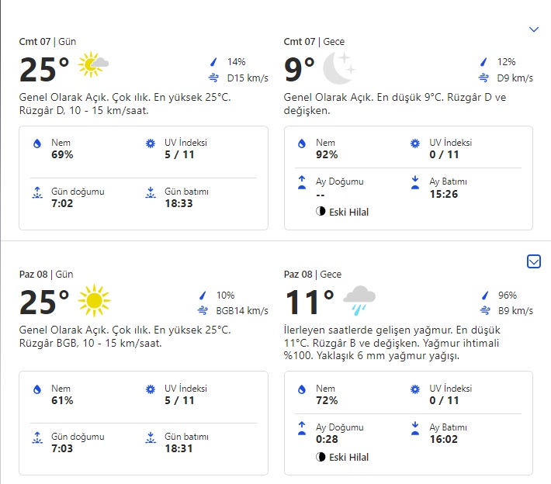This screenshot has width=551, height=484.
Task: Select the Paz 08 | Gece heading
Action: coord(314,274)
